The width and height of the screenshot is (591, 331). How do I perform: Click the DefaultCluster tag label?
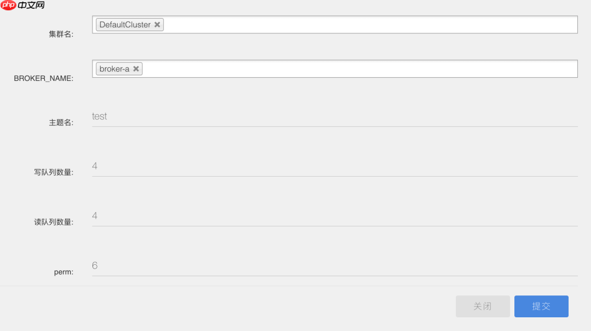point(125,25)
